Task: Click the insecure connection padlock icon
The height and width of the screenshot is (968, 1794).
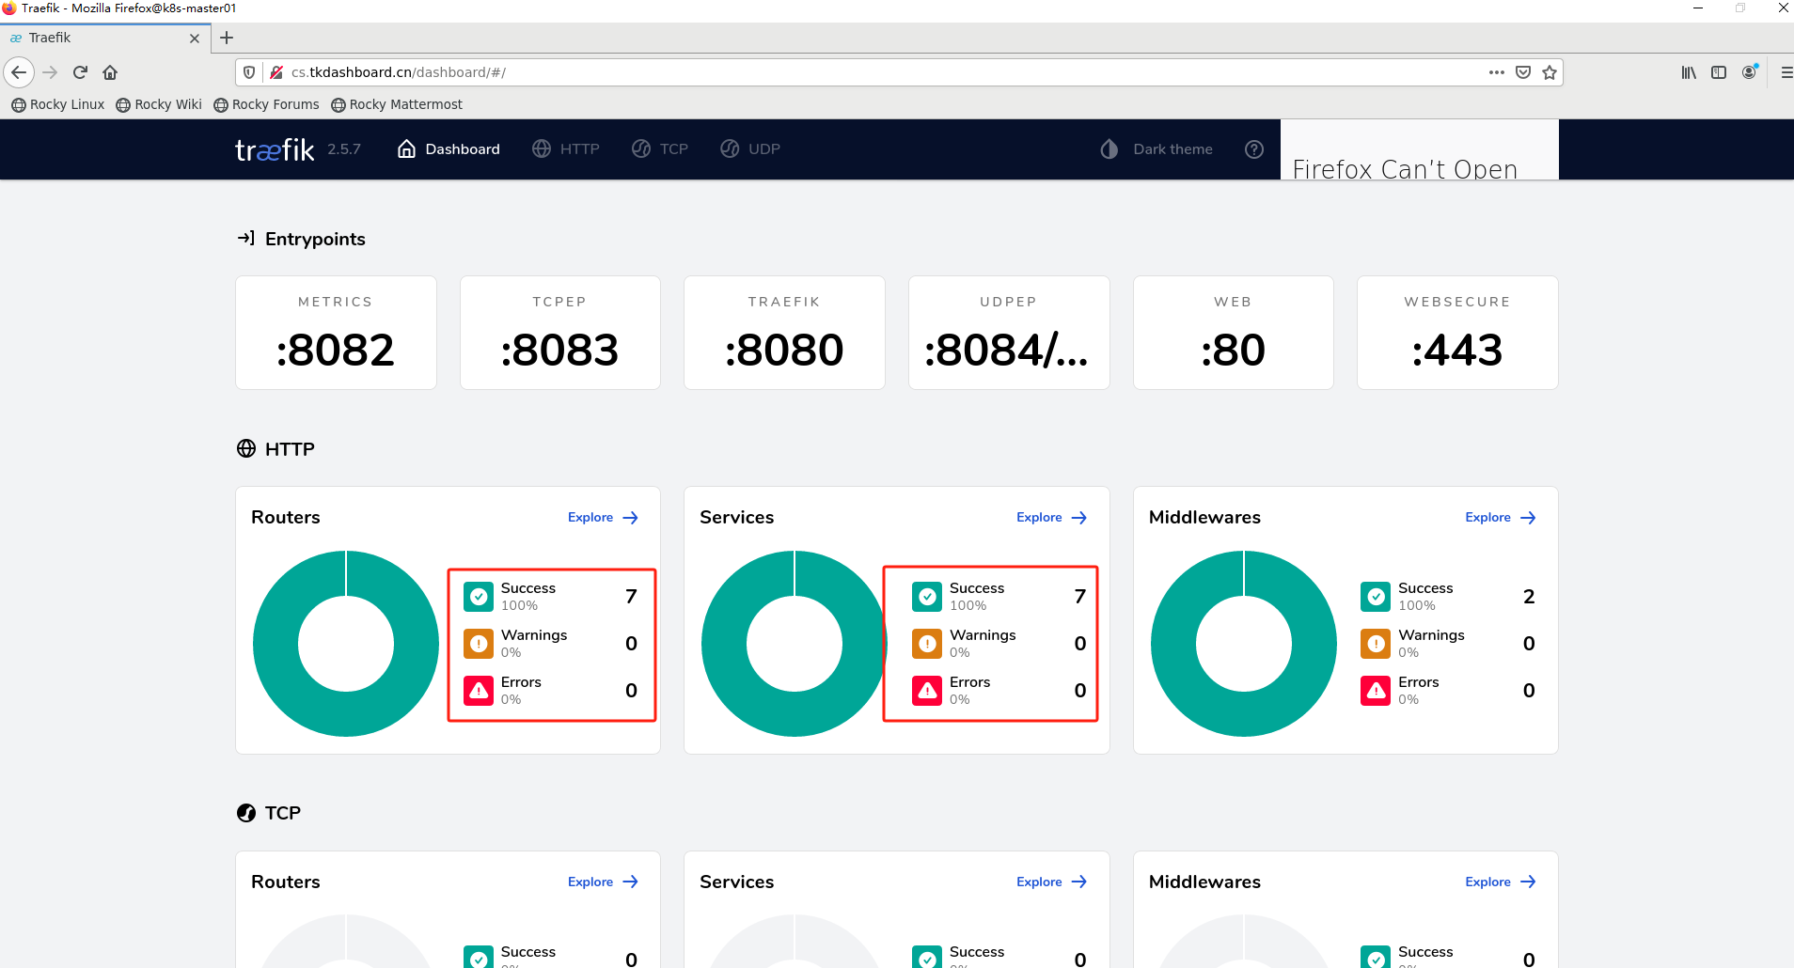Action: click(276, 72)
